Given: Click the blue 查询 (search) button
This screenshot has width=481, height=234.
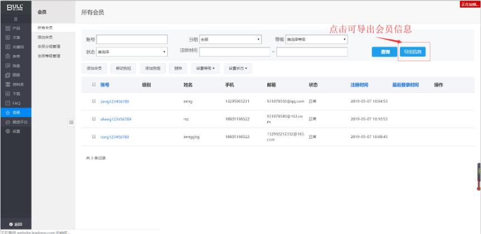Looking at the screenshot, I should click(x=385, y=52).
